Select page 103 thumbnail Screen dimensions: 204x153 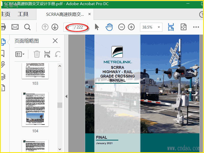click(35, 71)
